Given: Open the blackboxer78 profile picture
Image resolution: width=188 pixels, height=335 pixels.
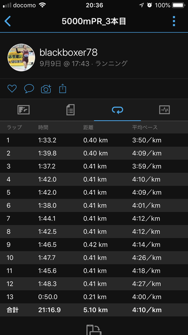Looking at the screenshot, I should [21, 58].
